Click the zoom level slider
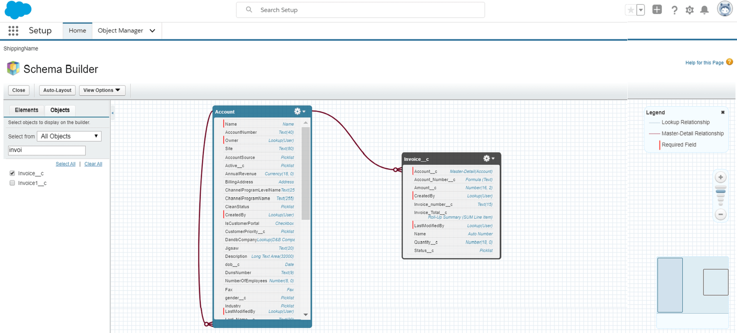The height and width of the screenshot is (333, 737). coord(720,196)
